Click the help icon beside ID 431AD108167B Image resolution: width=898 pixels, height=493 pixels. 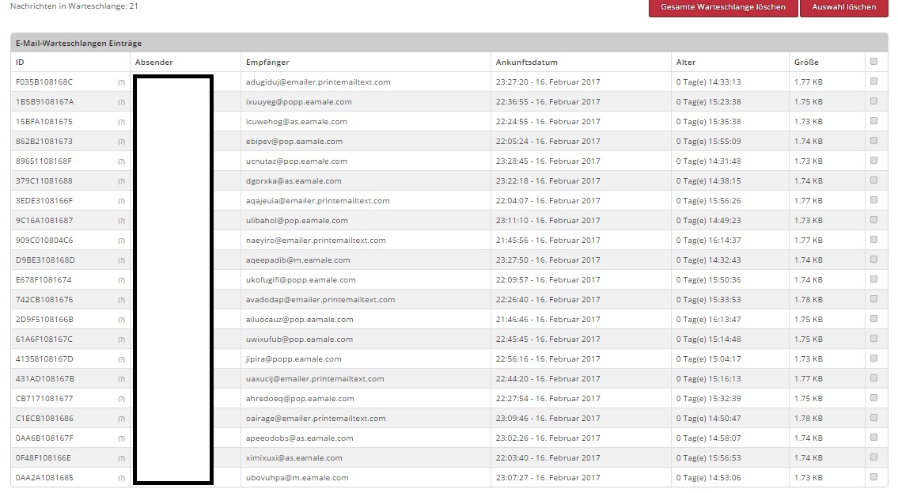coord(121,379)
